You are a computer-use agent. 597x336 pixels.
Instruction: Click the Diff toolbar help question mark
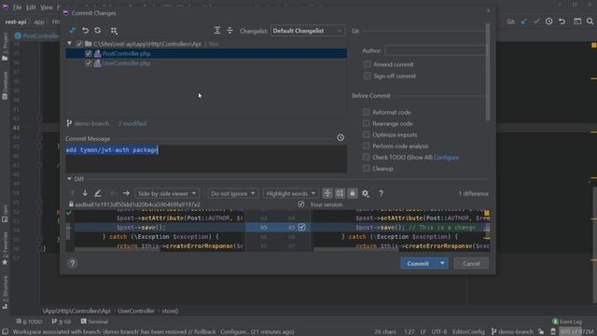381,193
